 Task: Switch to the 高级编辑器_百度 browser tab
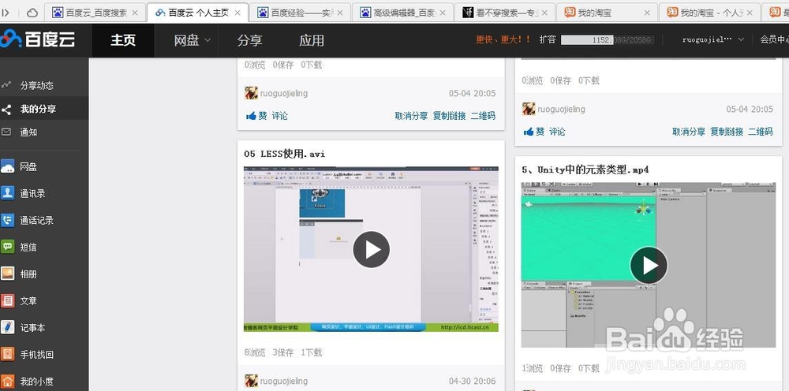402,13
